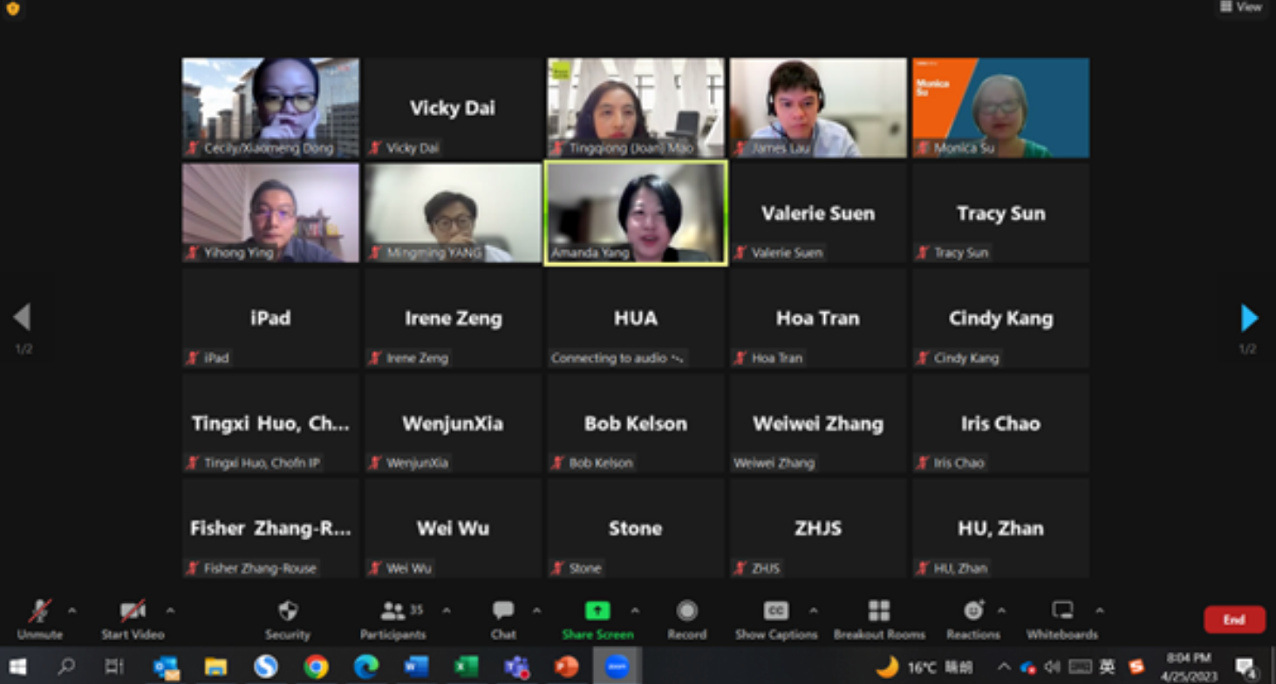Open Whiteboards
This screenshot has height=684, width=1276.
1062,612
